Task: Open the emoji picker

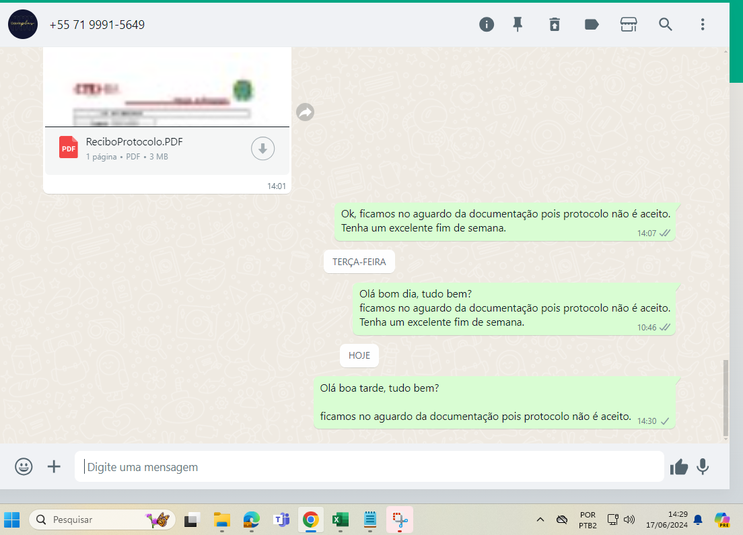Action: pos(24,466)
